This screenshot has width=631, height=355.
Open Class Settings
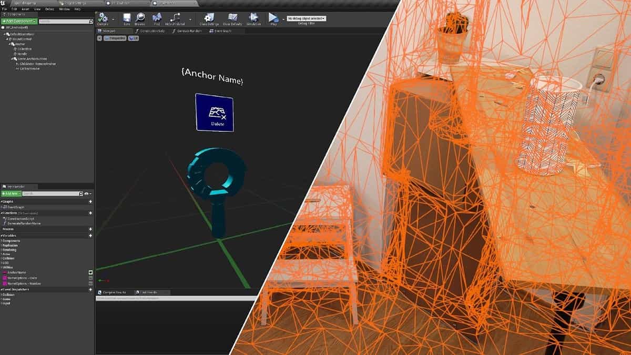207,18
